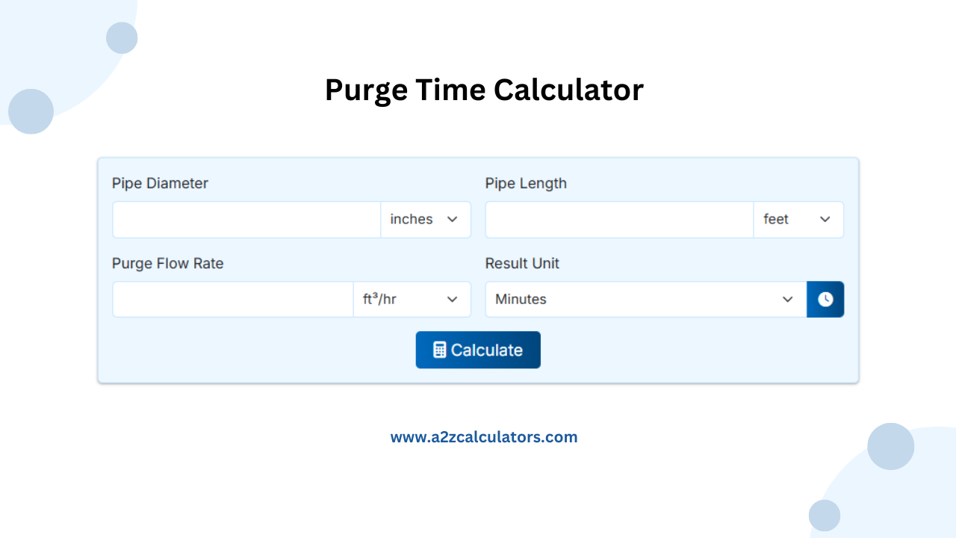Click inside the Pipe Diameter input field

click(x=246, y=219)
